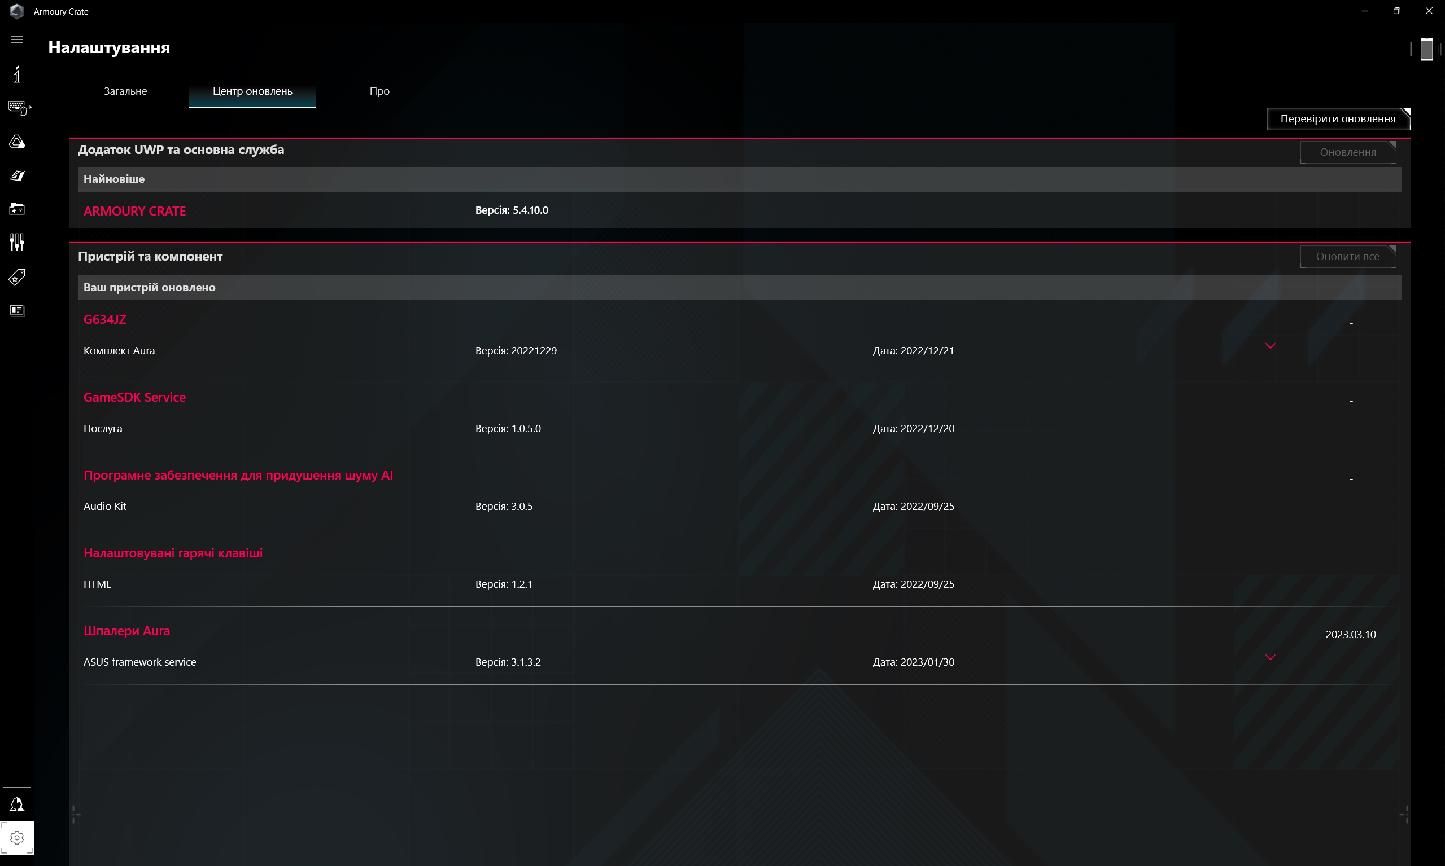
Task: Switch to the Про tab
Action: (379, 91)
